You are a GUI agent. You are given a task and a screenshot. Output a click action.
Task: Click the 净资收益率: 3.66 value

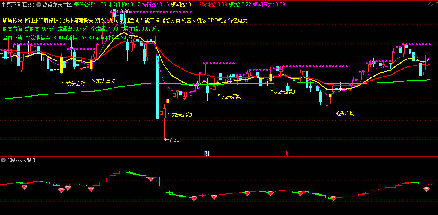coord(44,38)
